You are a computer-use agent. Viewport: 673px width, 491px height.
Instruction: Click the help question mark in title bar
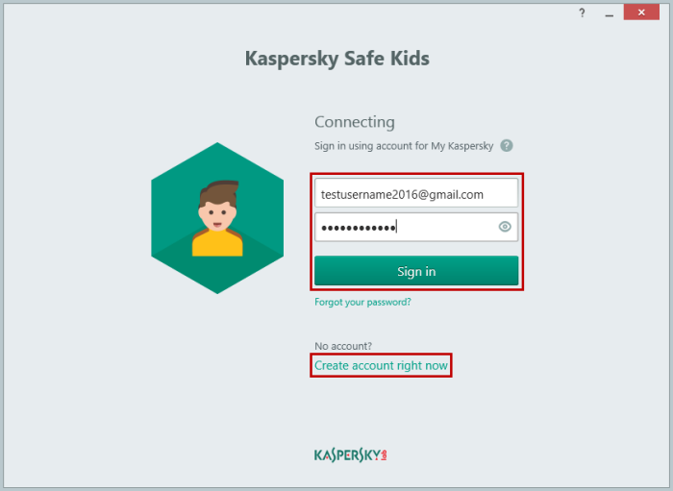coord(582,12)
